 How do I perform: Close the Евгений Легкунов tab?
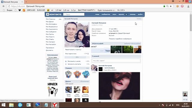tap(22, 2)
